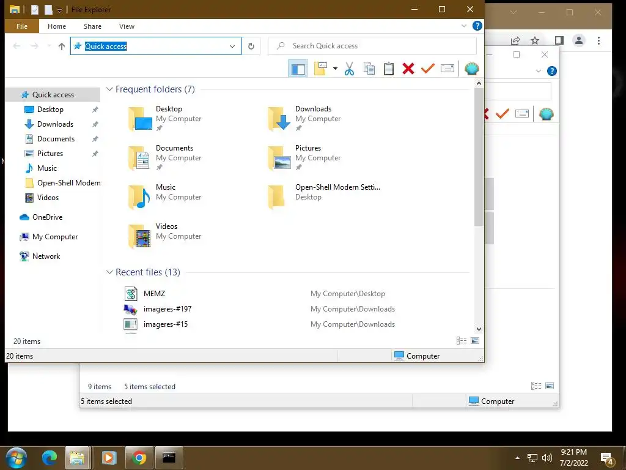Screen dimensions: 626x470
Task: Select Network in navigation pane
Action: (x=46, y=256)
